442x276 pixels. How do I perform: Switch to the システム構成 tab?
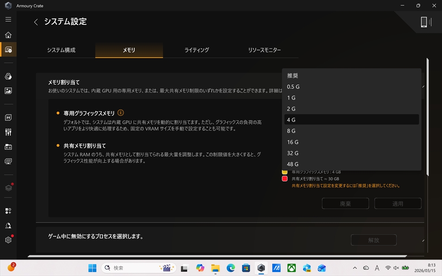point(61,50)
